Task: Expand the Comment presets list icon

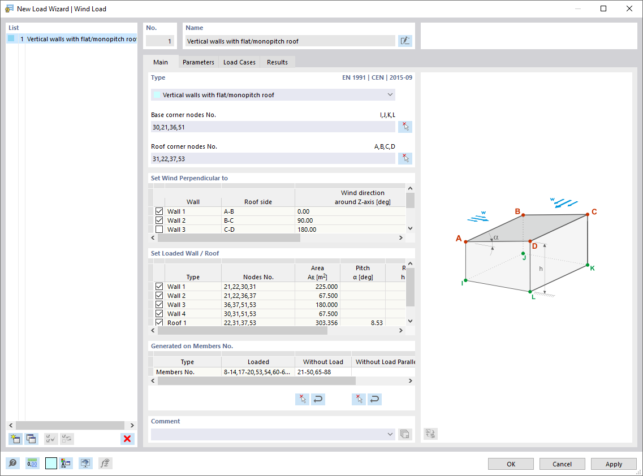Action: click(405, 434)
